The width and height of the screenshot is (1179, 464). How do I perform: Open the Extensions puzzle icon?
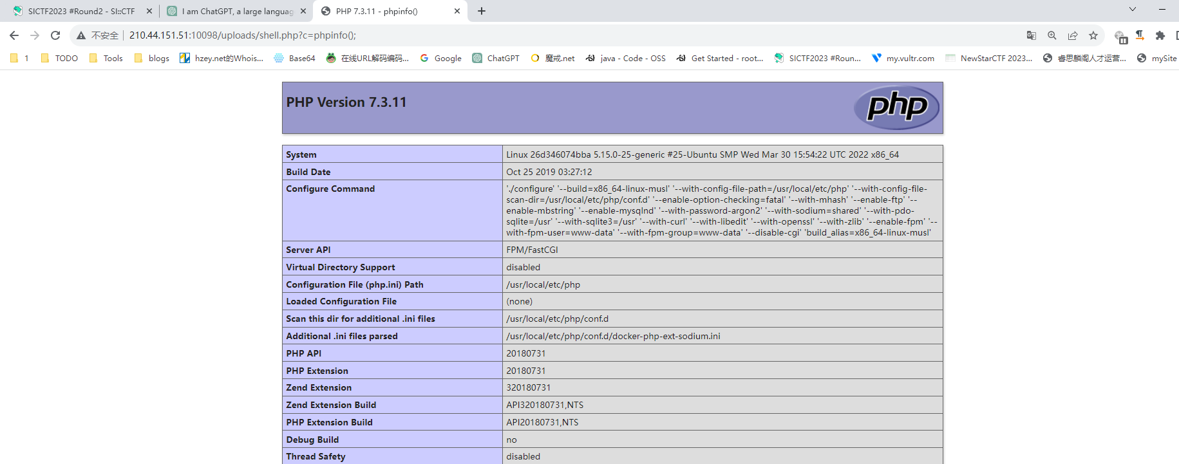pos(1160,35)
